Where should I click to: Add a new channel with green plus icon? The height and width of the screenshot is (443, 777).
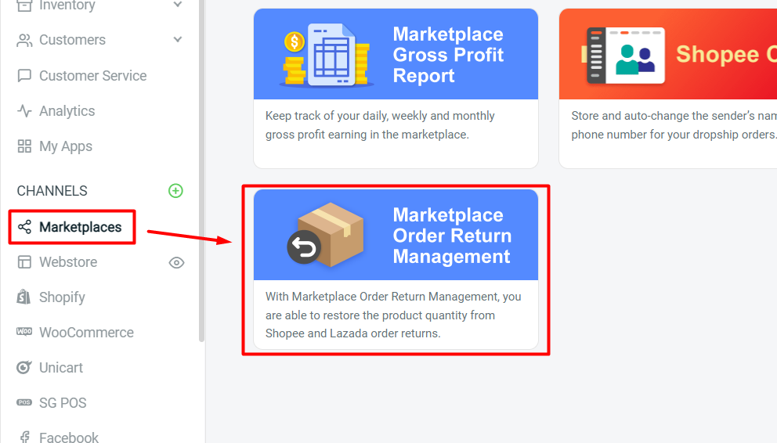(x=175, y=190)
